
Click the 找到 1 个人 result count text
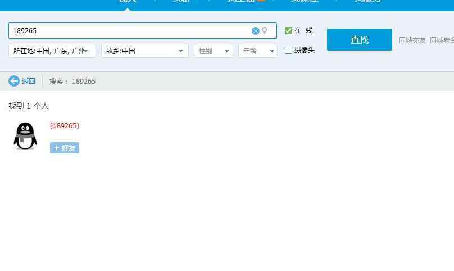[x=29, y=106]
